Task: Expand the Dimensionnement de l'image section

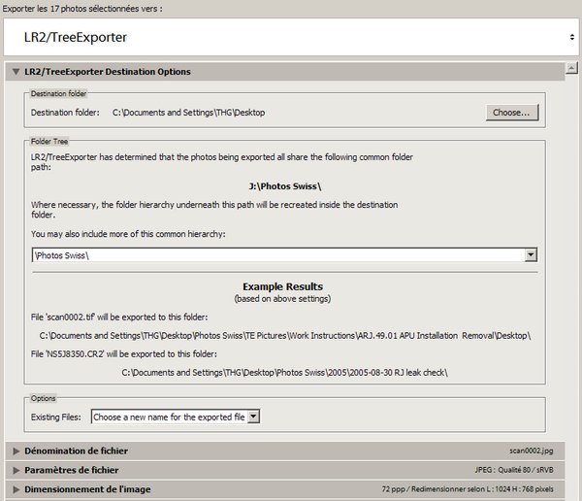Action: point(16,489)
